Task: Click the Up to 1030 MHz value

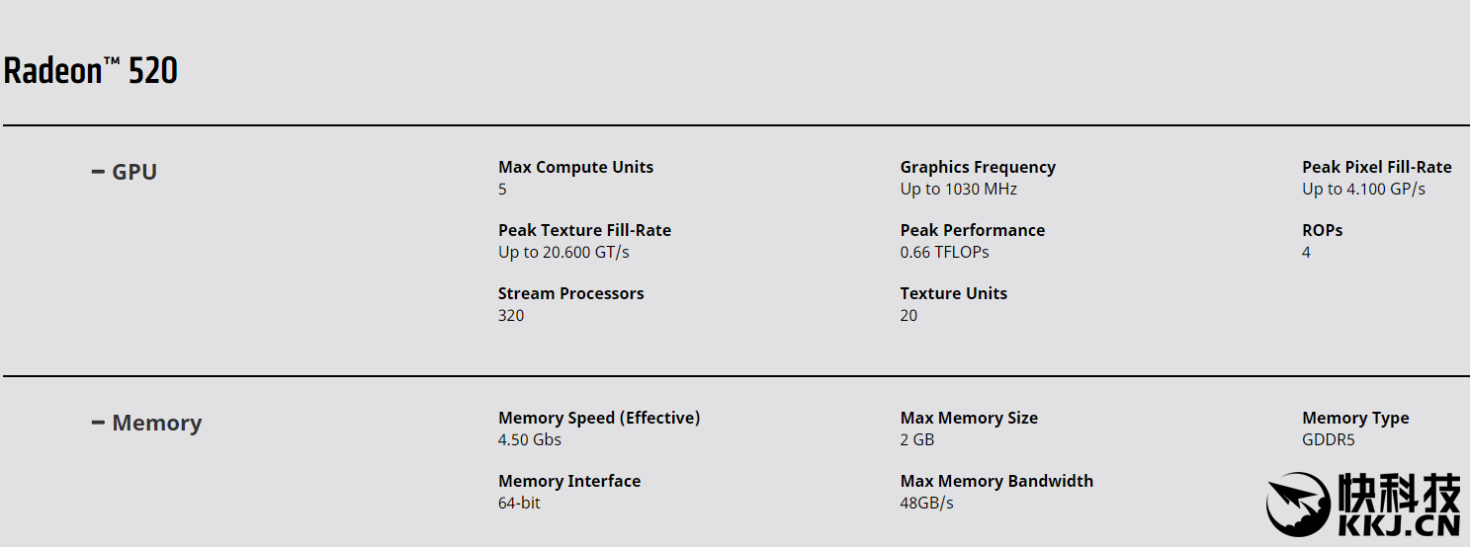Action: [958, 189]
